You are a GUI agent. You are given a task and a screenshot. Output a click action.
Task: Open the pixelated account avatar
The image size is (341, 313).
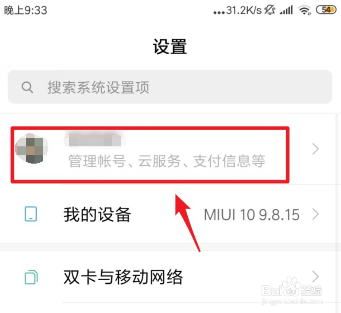32,149
